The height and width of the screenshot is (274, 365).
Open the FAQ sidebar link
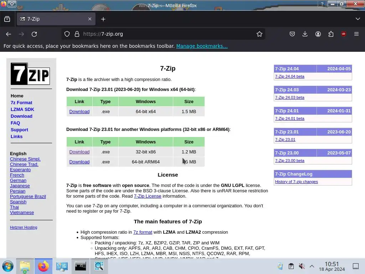click(15, 123)
